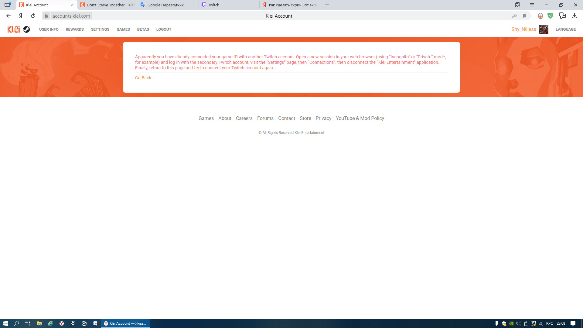Click the accounts.klei.com address field
This screenshot has height=328, width=583.
pos(71,16)
